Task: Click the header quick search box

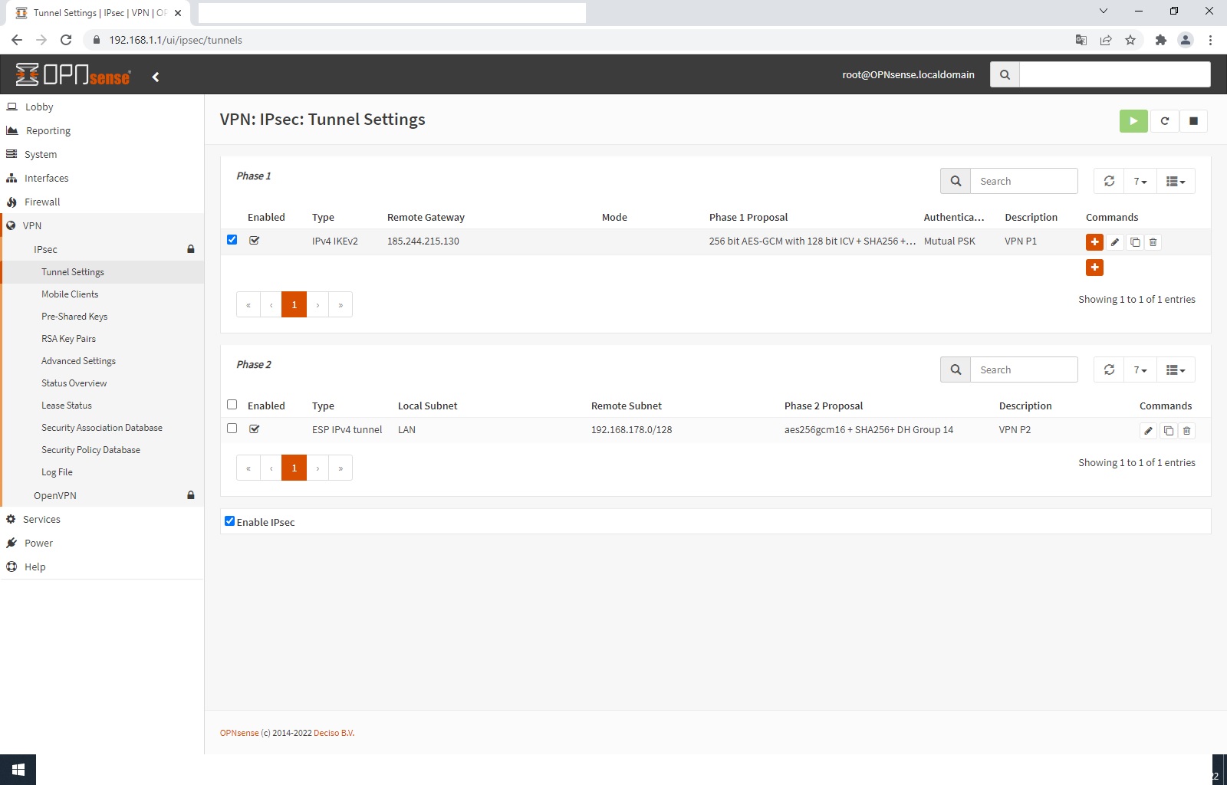Action: tap(1115, 74)
